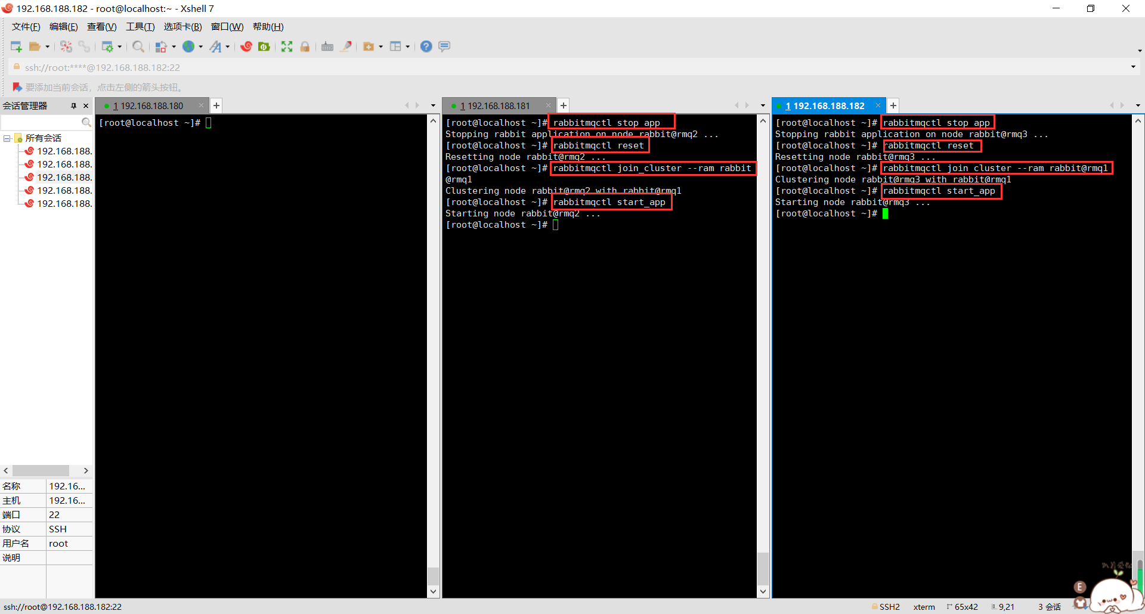Open the 编辑(E) menu
The height and width of the screenshot is (614, 1145).
pyautogui.click(x=63, y=27)
